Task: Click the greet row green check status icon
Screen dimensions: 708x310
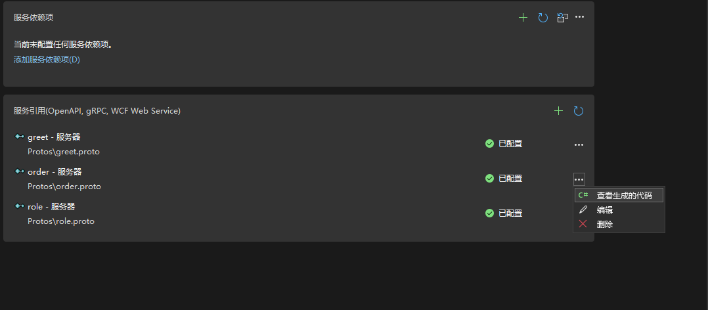Action: (489, 144)
